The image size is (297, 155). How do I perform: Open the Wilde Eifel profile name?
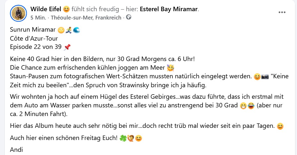click(46, 9)
